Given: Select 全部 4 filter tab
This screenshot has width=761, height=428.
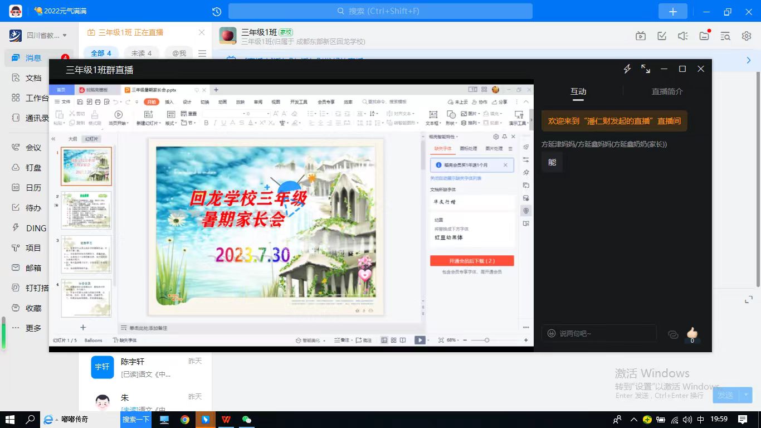Looking at the screenshot, I should click(101, 53).
